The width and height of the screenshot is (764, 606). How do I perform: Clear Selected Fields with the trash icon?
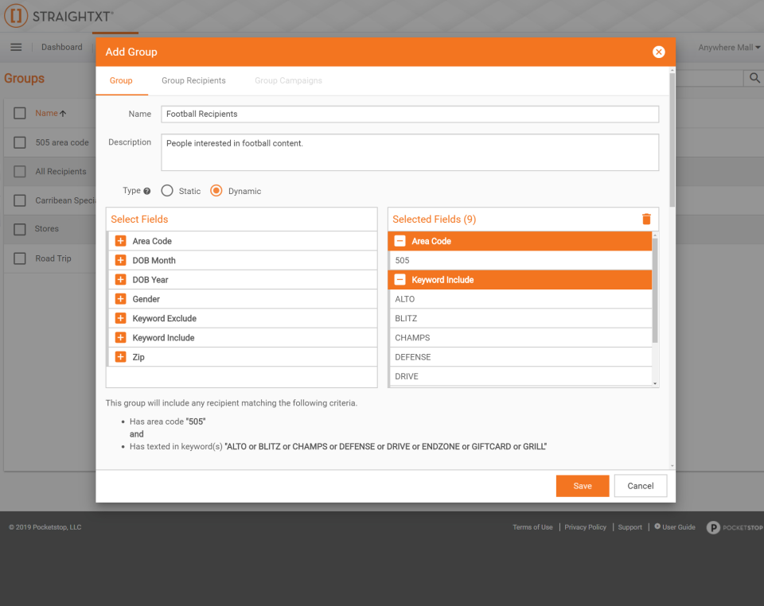[645, 218]
